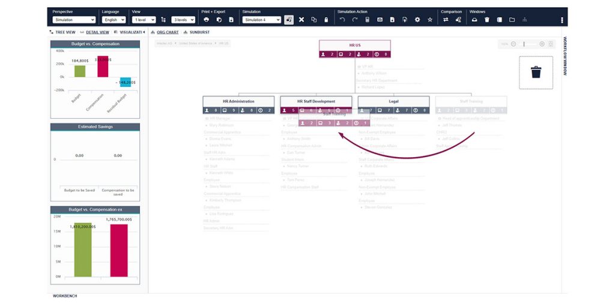615x307 pixels.
Task: Toggle the simulation lock icon
Action: click(x=326, y=20)
